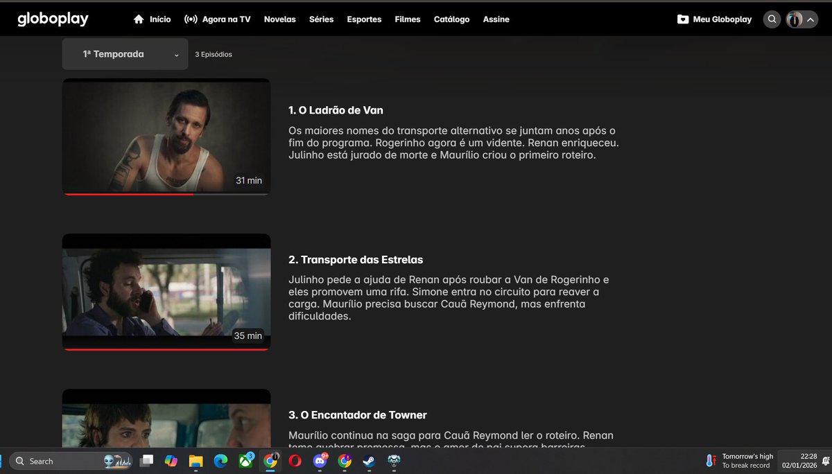
Task: Open the Xbox app in taskbar
Action: click(x=245, y=461)
